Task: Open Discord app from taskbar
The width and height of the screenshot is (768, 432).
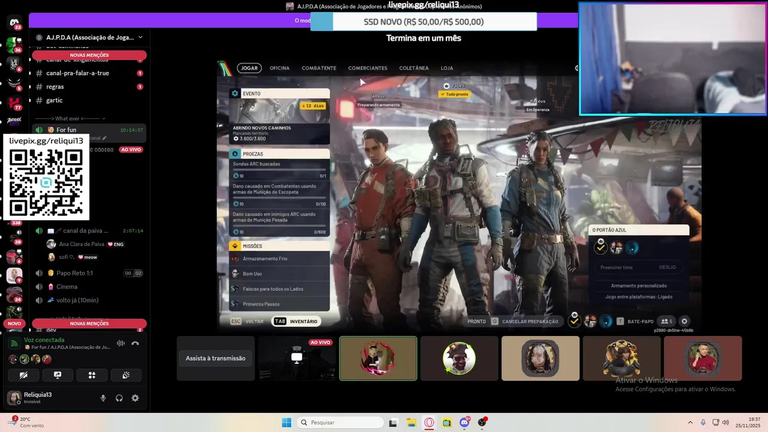Action: tap(464, 422)
